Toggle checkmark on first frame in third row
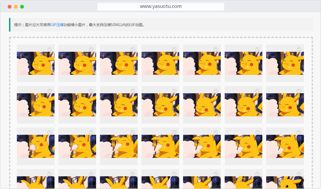Viewport: 321px width, 189px height. point(49,133)
